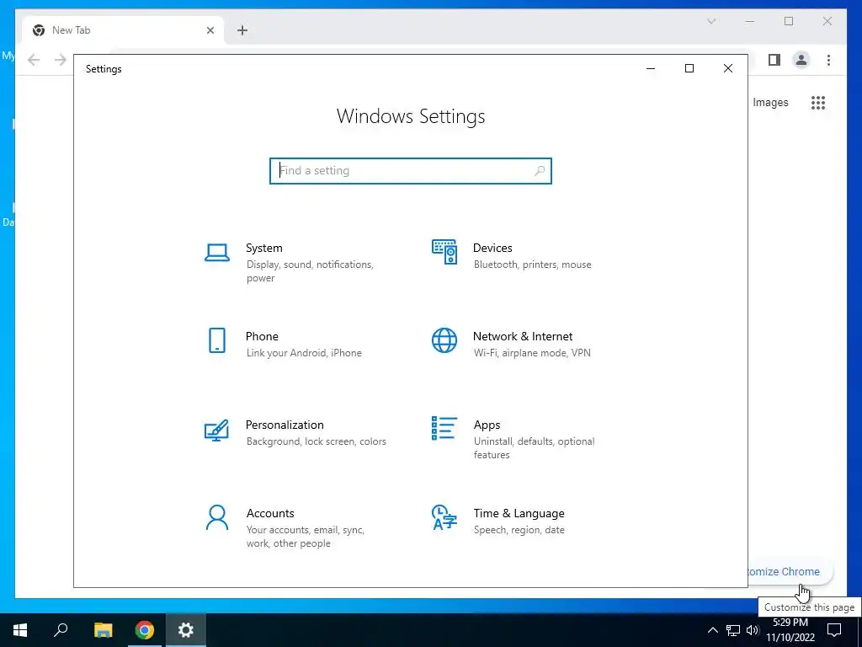This screenshot has width=862, height=647.
Task: Click Chrome's forward arrow
Action: (61, 60)
